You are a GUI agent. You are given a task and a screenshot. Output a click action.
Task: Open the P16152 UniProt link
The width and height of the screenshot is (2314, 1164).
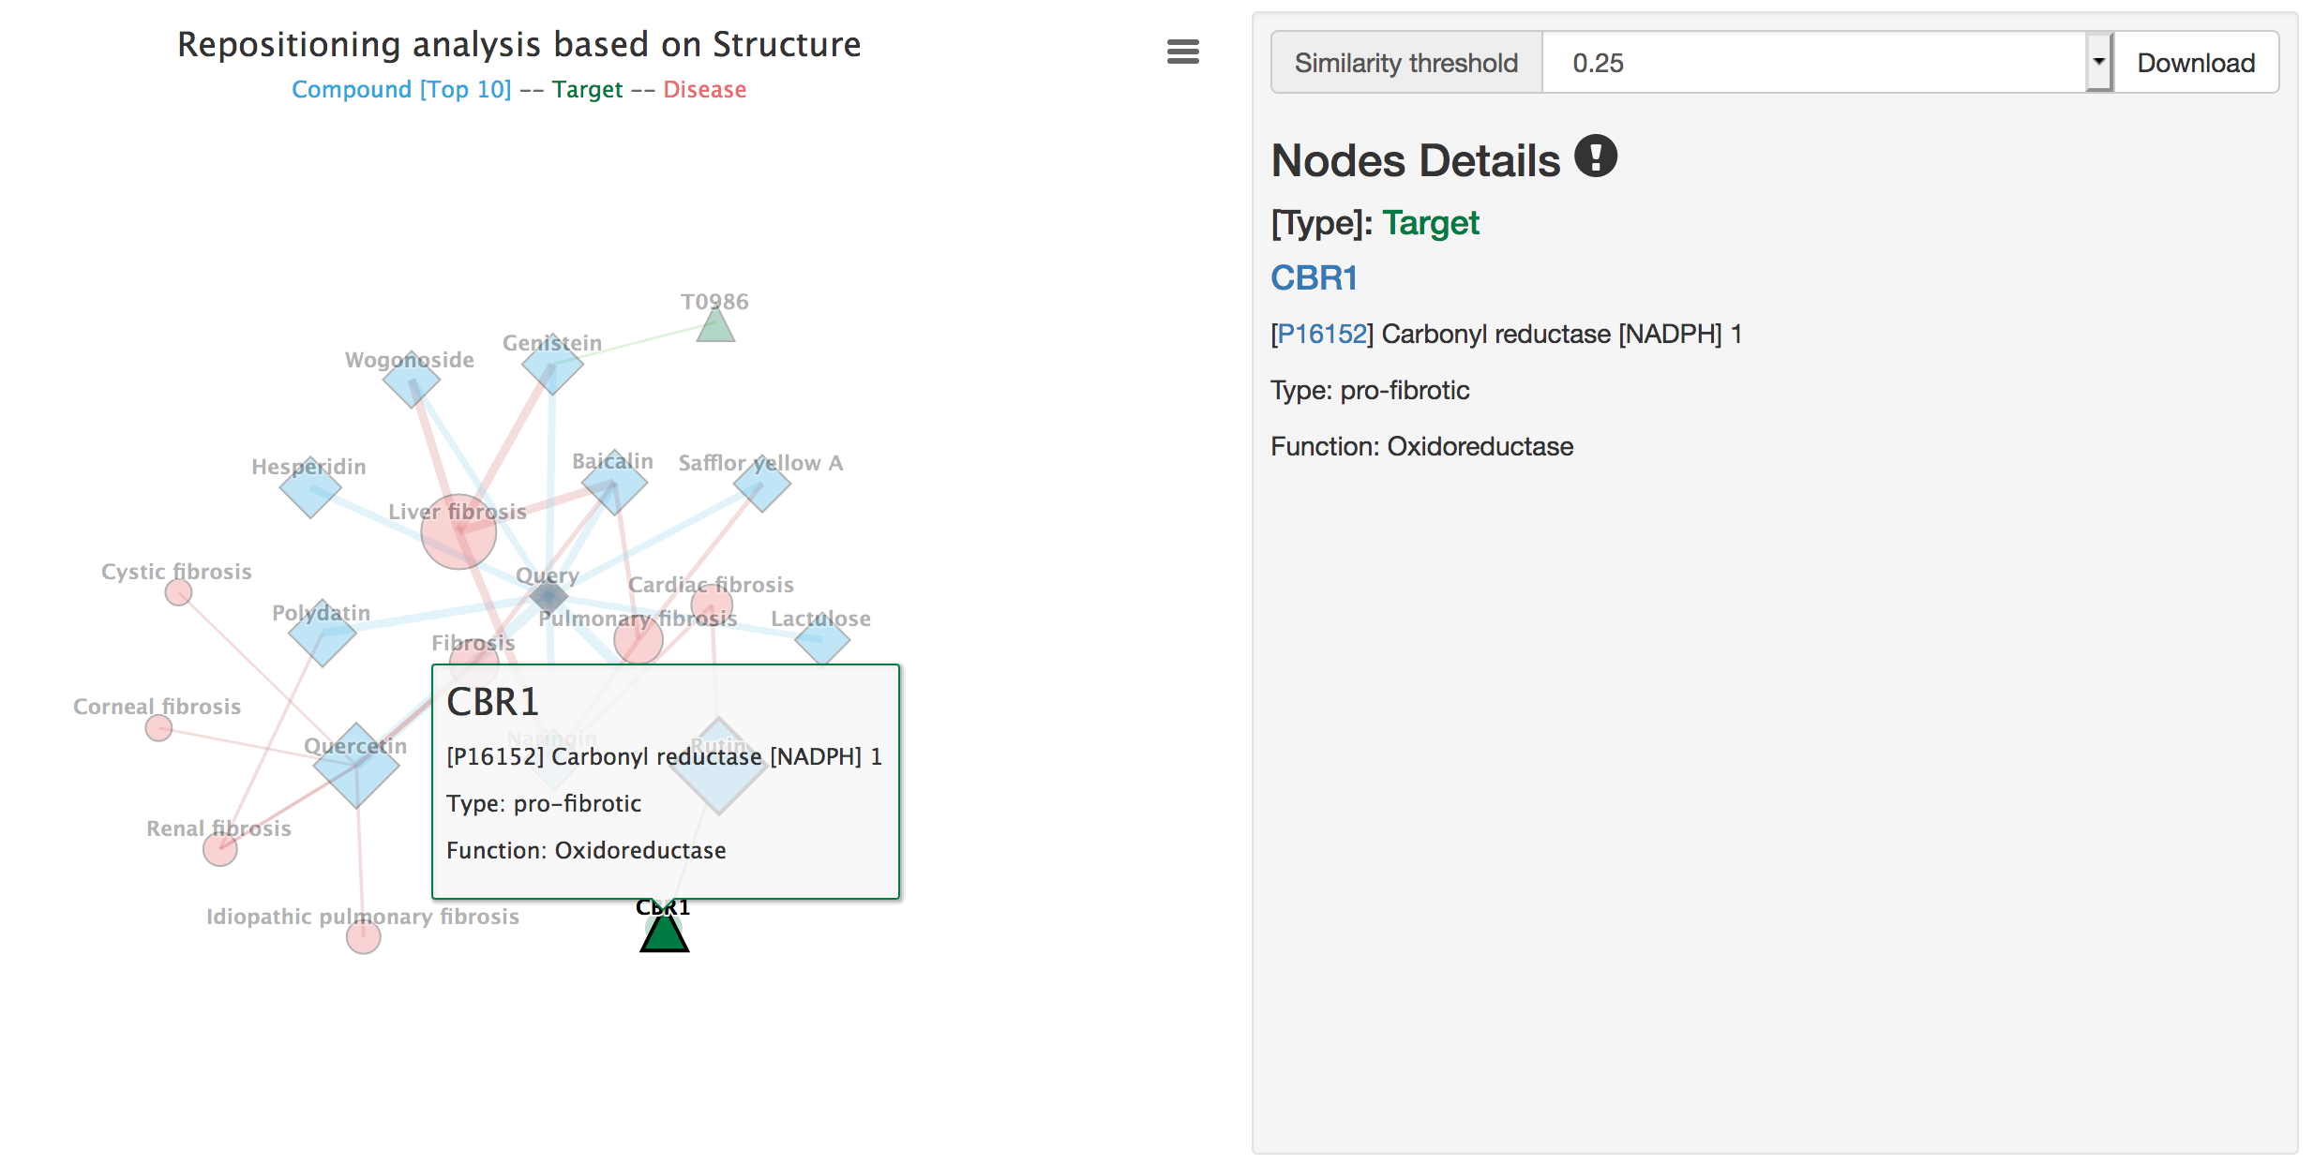[x=1322, y=334]
